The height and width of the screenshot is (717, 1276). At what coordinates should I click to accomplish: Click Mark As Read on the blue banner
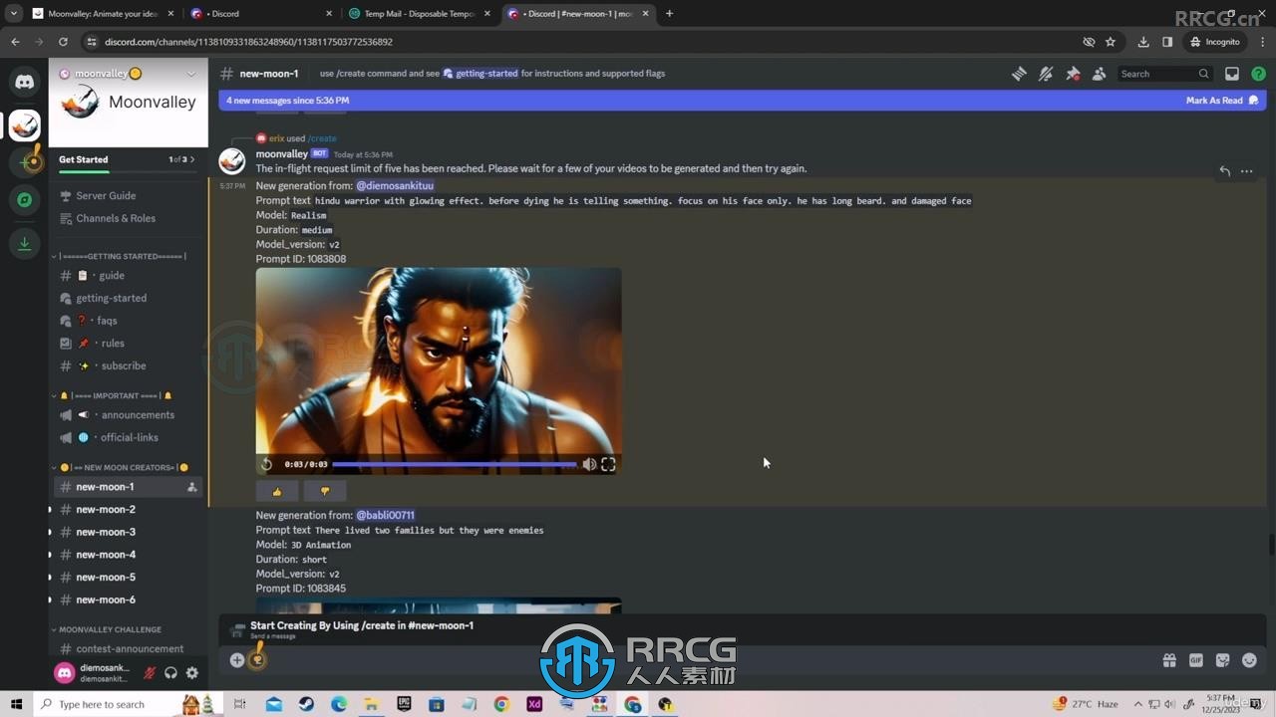(x=1222, y=101)
